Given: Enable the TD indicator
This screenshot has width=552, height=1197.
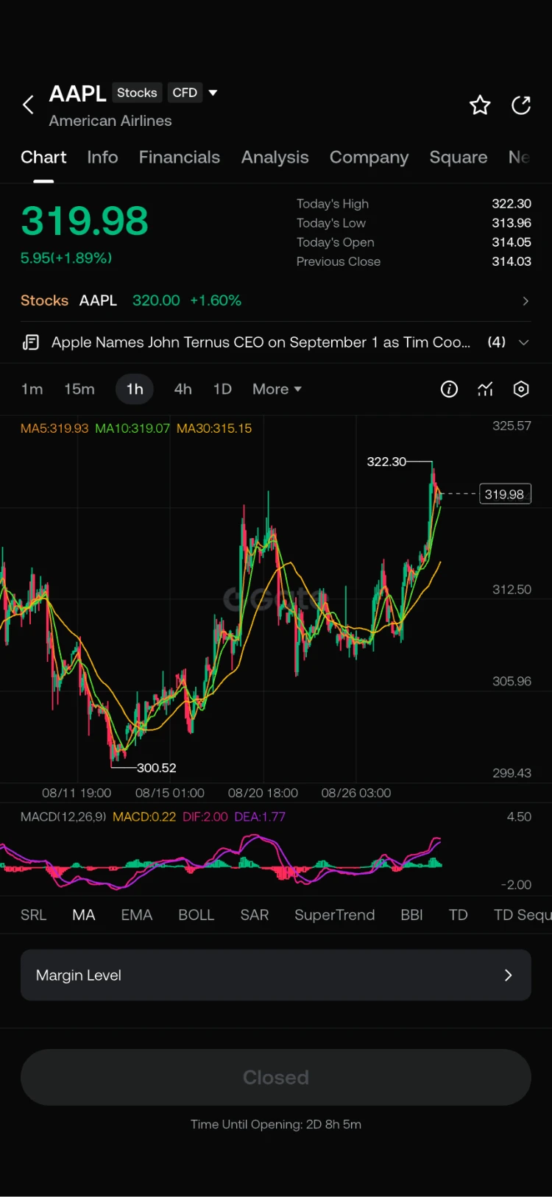Looking at the screenshot, I should click(459, 915).
